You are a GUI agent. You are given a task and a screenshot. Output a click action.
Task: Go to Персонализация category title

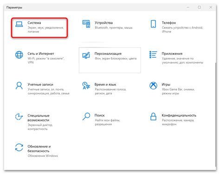108,54
